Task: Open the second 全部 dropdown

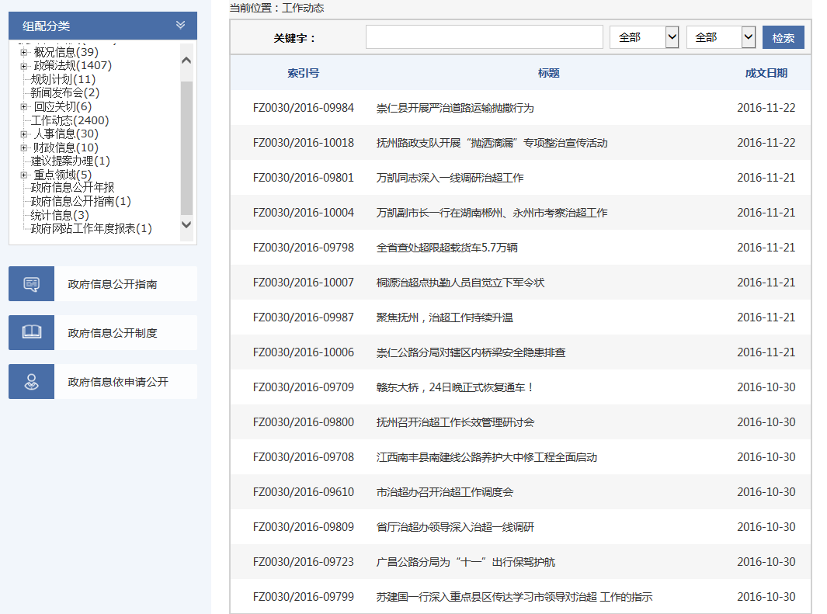Action: [721, 37]
